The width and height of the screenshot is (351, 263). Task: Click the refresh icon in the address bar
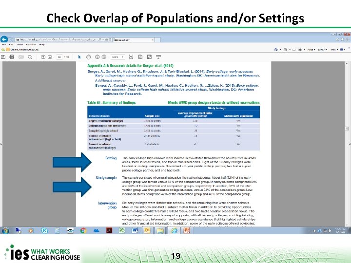(x=110, y=39)
